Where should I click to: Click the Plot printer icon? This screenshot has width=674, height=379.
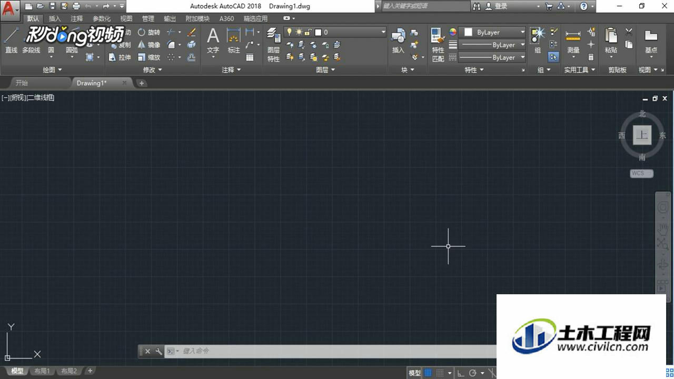[76, 6]
